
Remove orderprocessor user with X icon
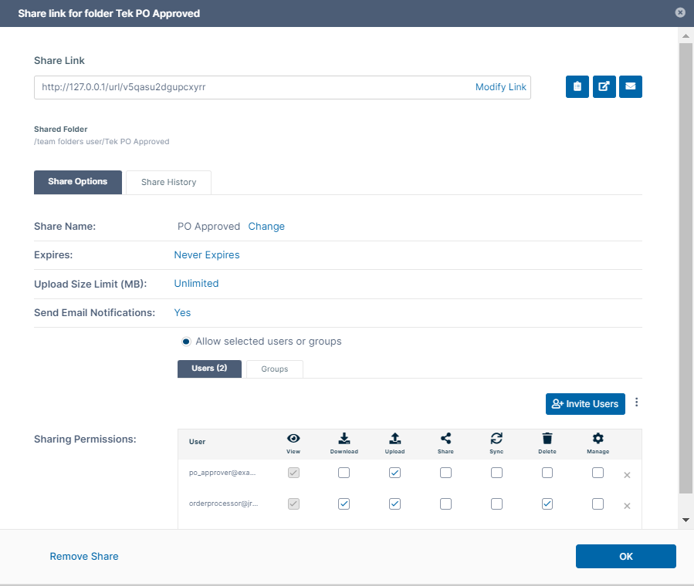click(627, 506)
